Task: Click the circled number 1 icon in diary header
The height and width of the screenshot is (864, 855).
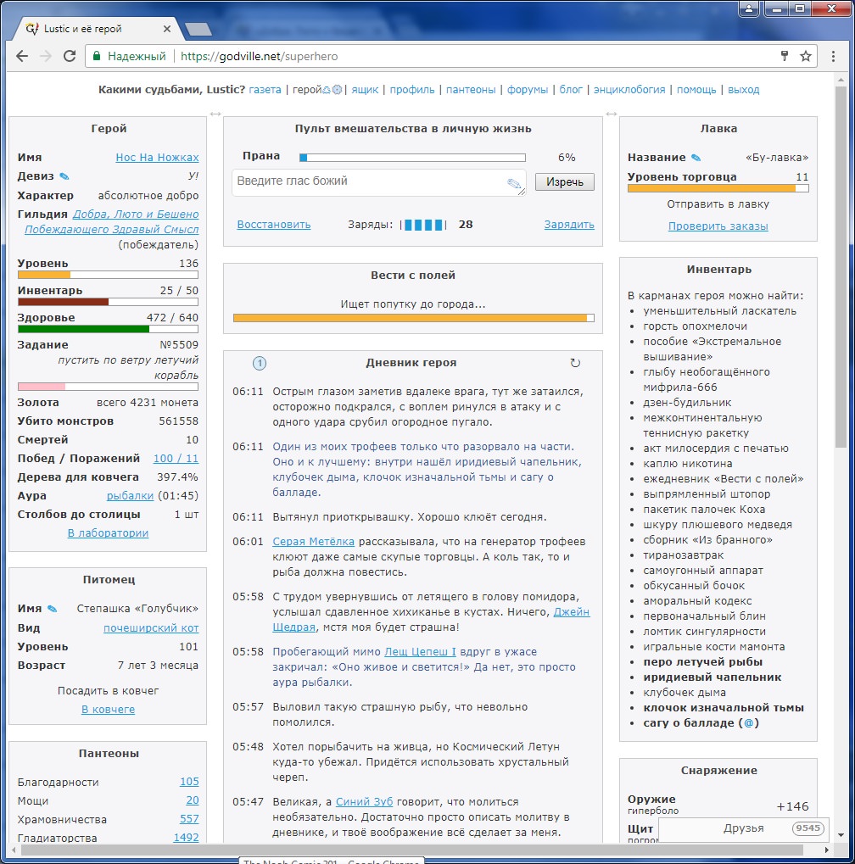Action: (x=260, y=363)
